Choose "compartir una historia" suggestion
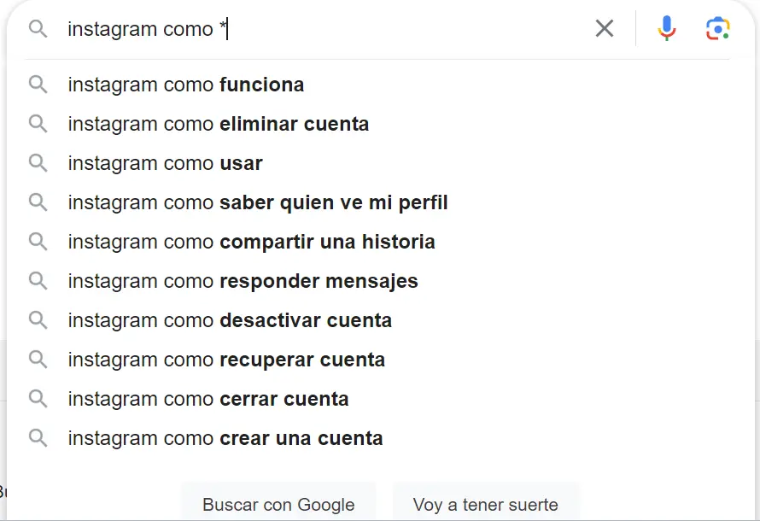Viewport: 760px width, 521px height. coord(252,242)
